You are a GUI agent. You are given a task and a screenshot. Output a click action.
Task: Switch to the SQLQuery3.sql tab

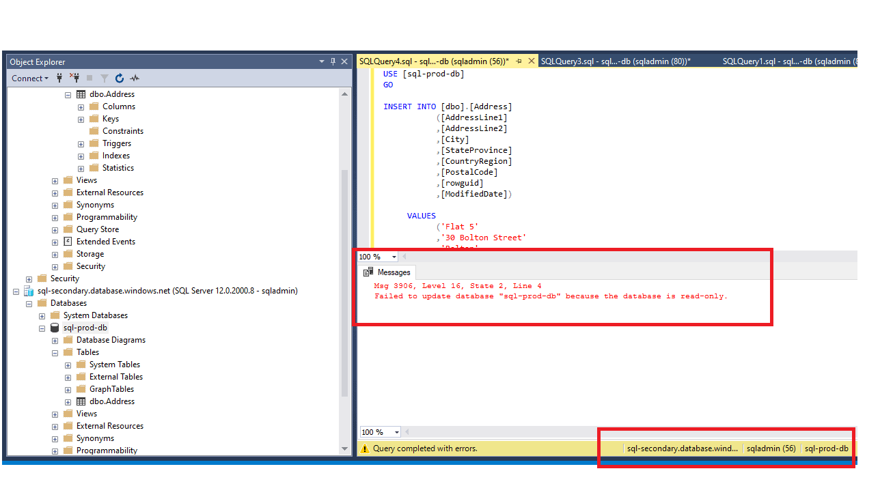coord(616,61)
